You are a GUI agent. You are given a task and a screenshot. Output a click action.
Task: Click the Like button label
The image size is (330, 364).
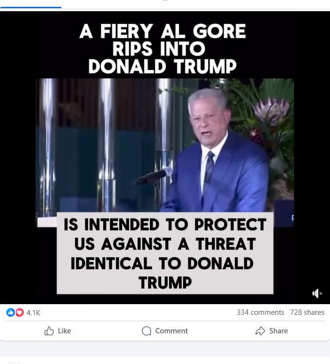[64, 331]
